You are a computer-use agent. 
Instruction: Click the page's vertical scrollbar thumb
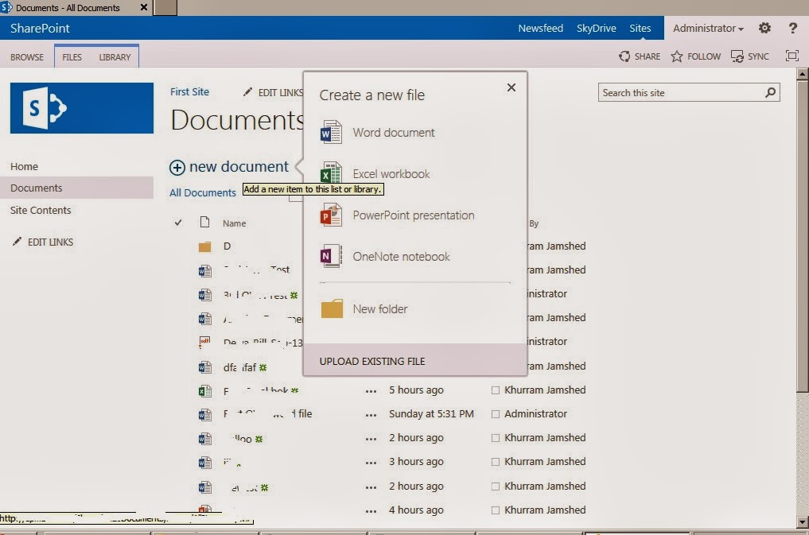803,237
